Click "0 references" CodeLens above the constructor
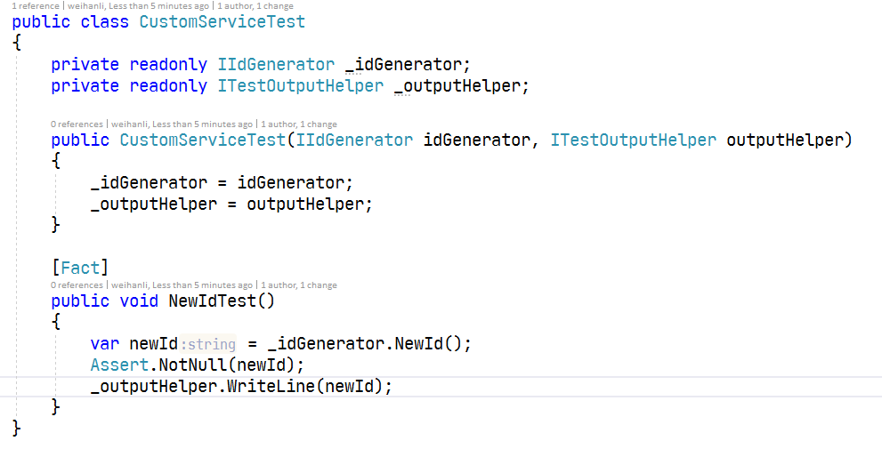The height and width of the screenshot is (449, 882). coord(77,124)
